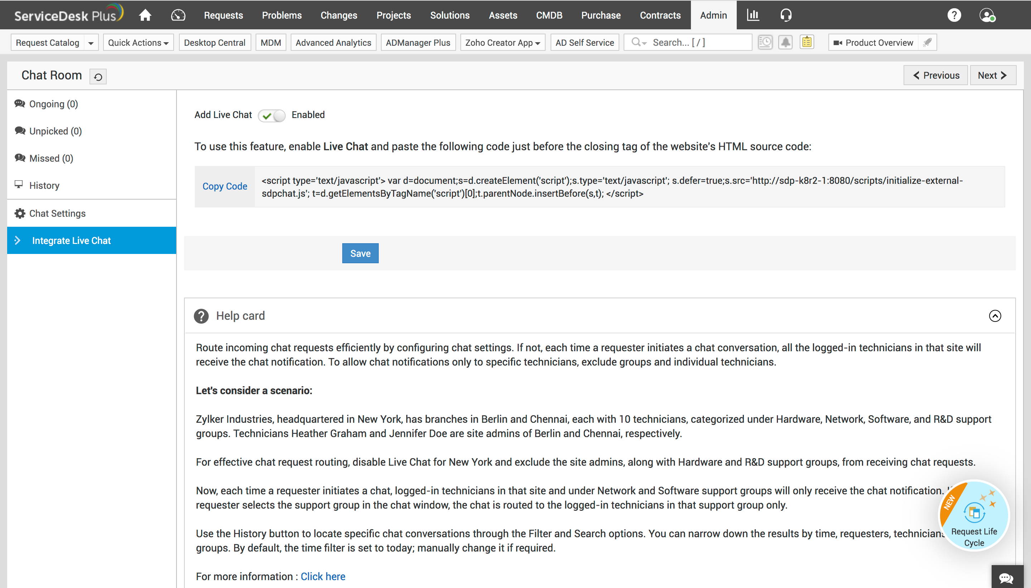Open the Zoho Creator App dropdown
1031x588 pixels.
502,43
